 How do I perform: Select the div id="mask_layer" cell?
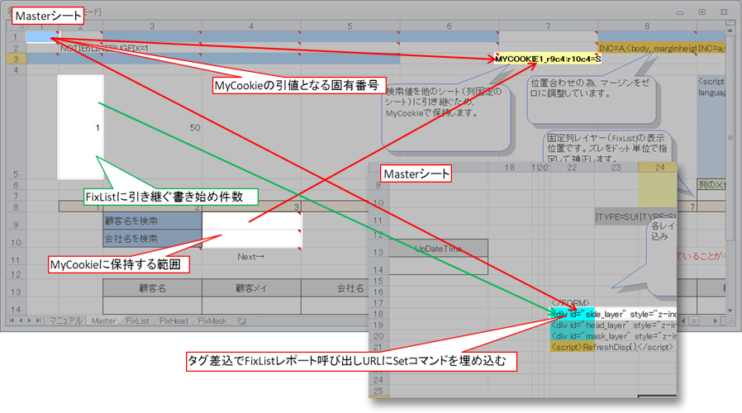pos(572,336)
